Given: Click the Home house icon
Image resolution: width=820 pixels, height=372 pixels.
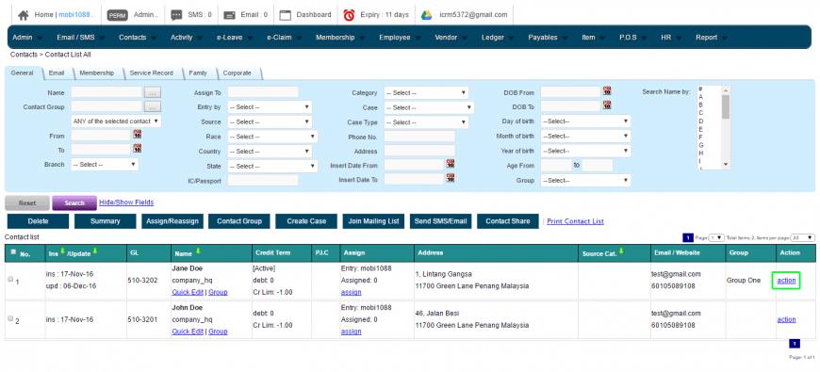Looking at the screenshot, I should [x=23, y=15].
